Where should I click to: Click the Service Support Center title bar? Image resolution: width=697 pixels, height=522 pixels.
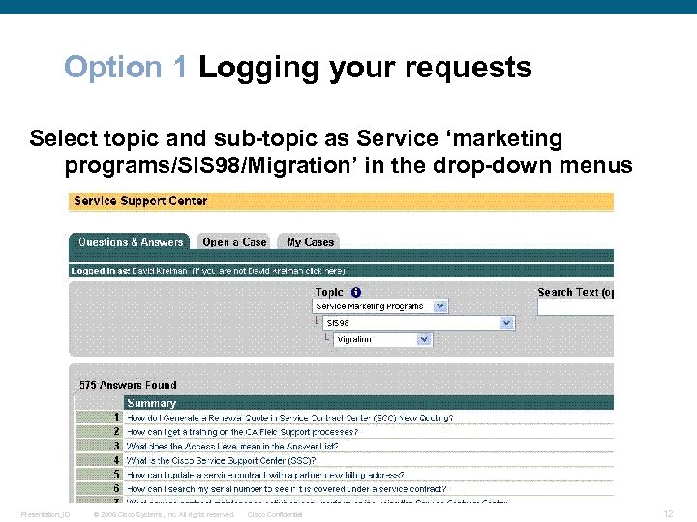click(x=342, y=201)
